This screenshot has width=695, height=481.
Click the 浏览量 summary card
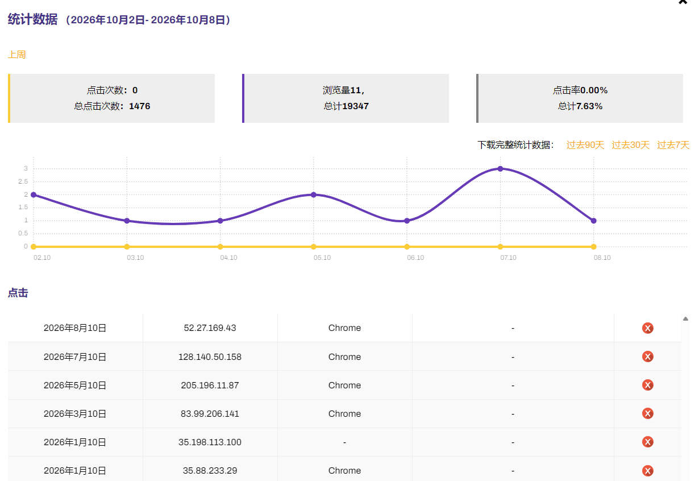[346, 98]
